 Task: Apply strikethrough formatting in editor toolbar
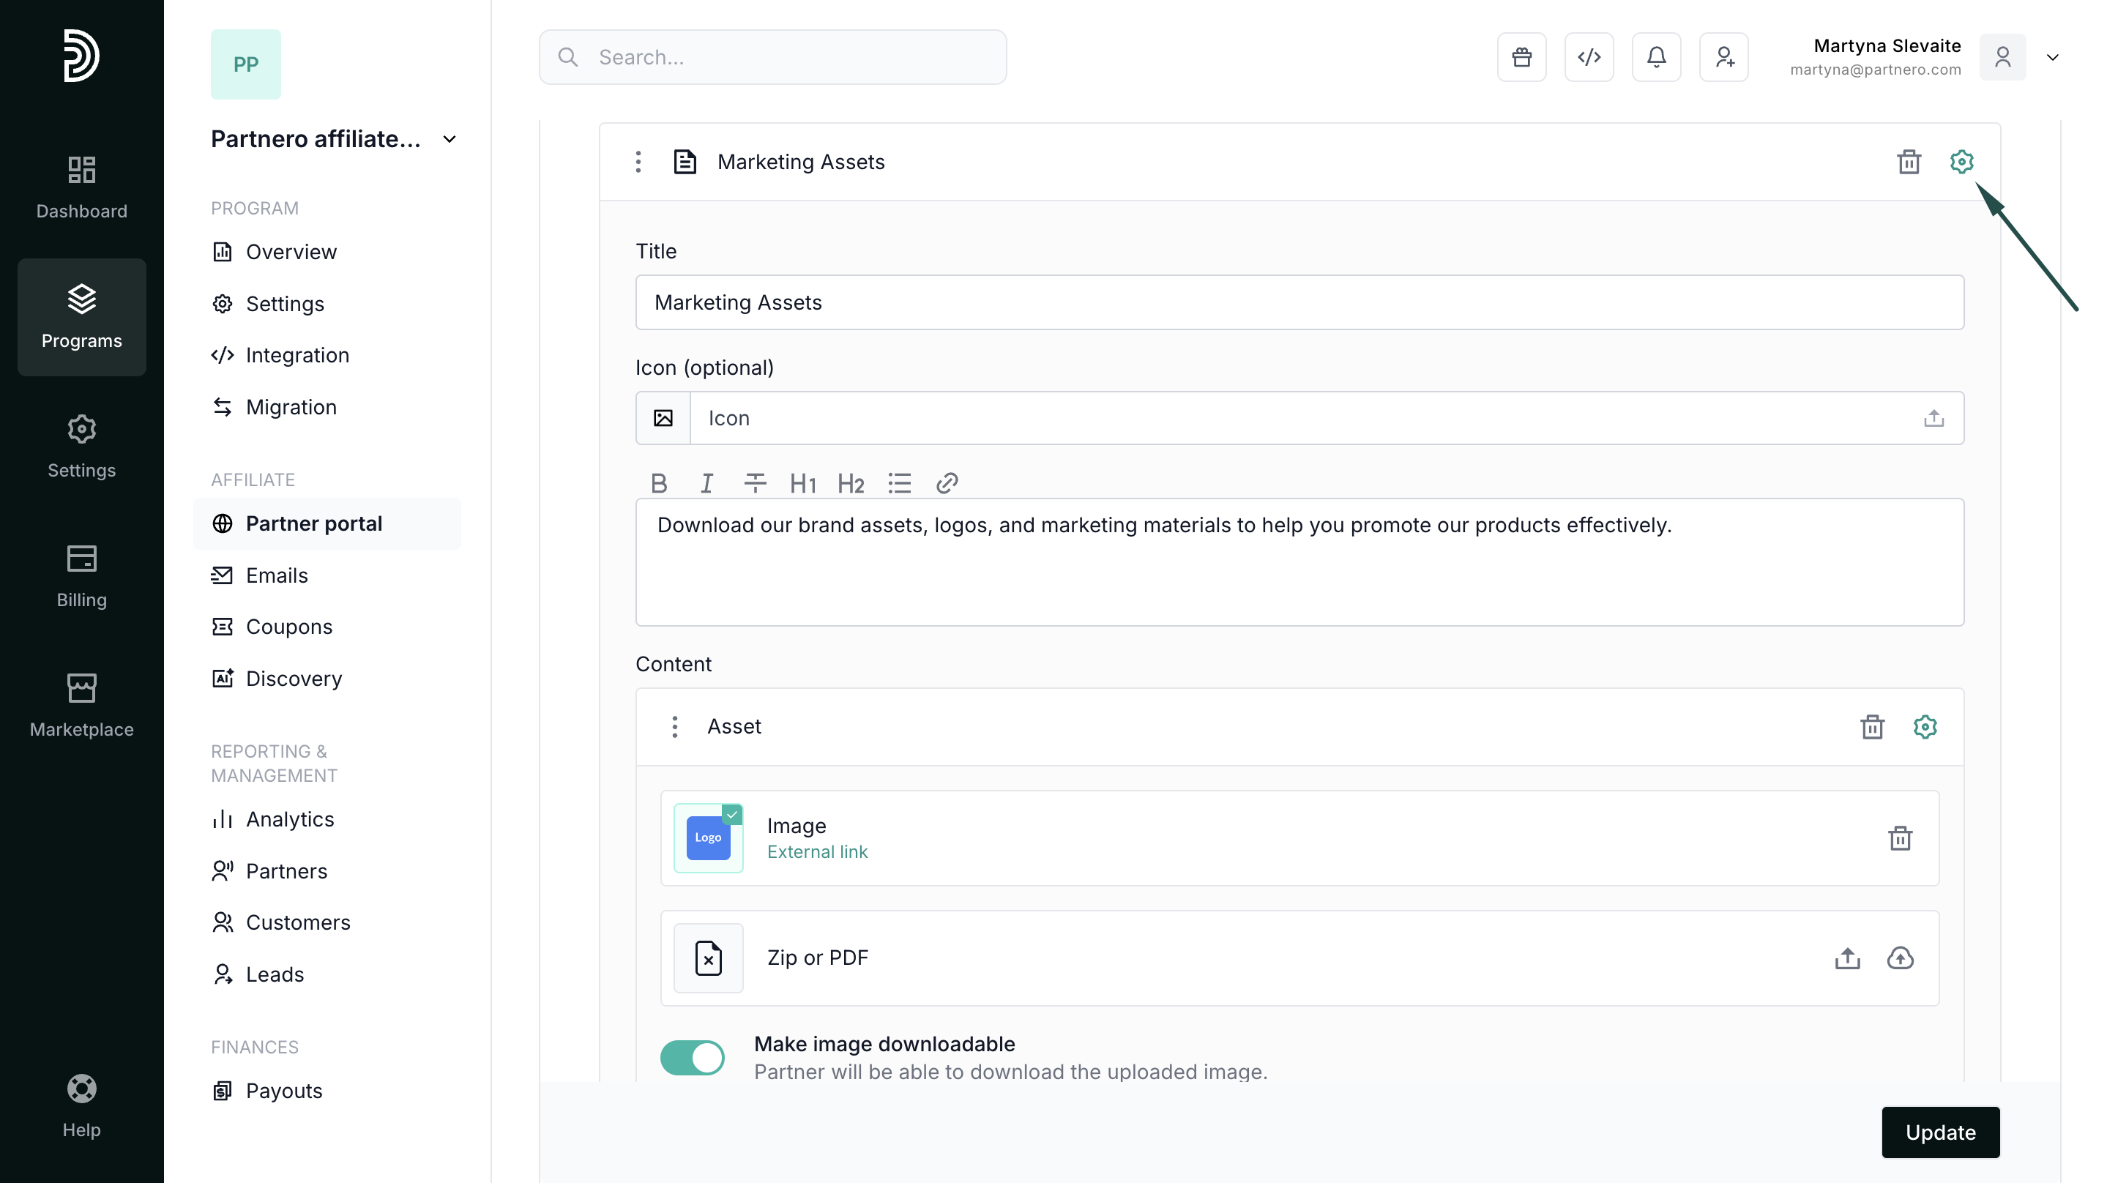point(755,483)
